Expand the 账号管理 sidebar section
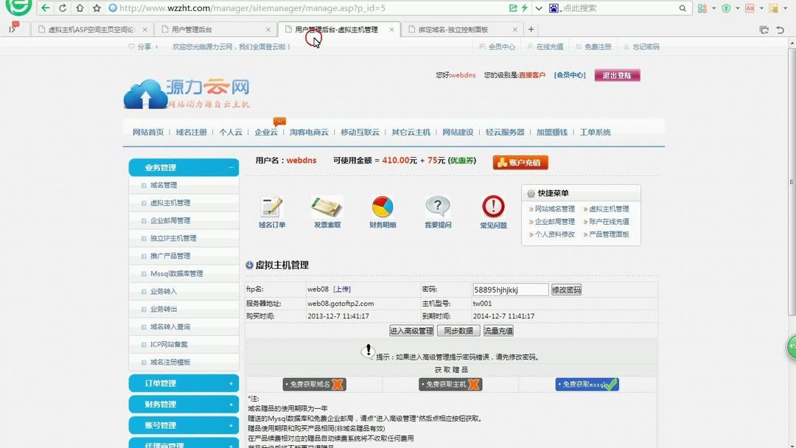 point(183,425)
